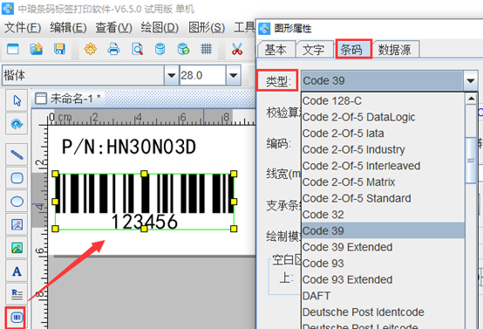Open the 文件(F) menu
The image size is (483, 329).
pos(23,28)
